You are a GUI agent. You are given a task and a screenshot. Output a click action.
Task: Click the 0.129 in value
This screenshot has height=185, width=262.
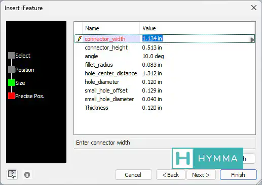[152, 90]
